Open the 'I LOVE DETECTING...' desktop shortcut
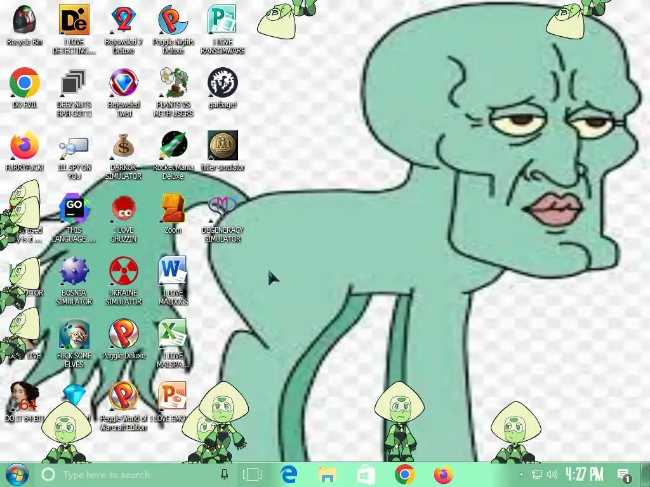 pos(74,20)
